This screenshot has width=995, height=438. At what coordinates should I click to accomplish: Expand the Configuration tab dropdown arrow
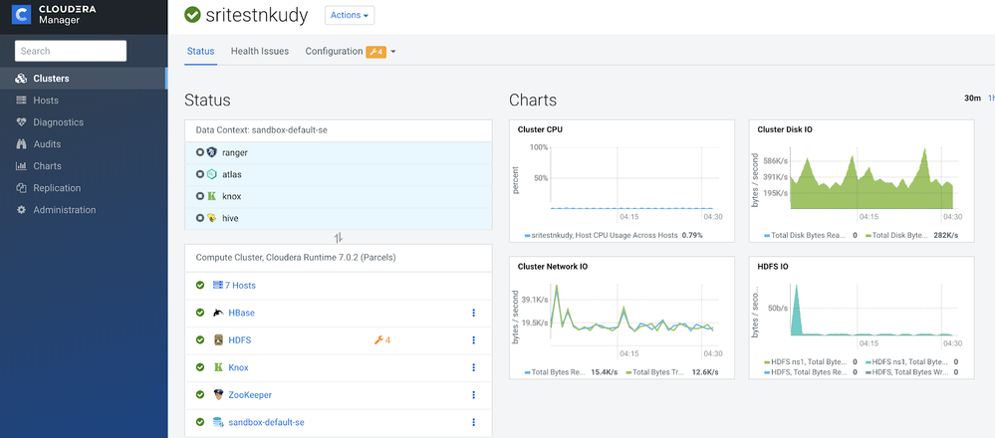pos(393,52)
